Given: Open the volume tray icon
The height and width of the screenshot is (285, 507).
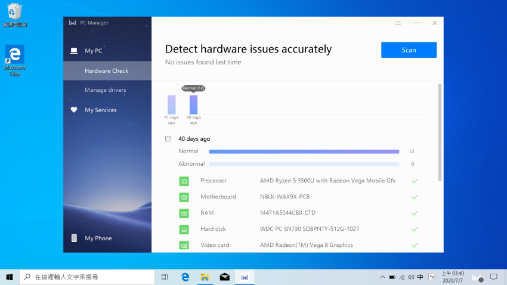Looking at the screenshot, I should [411, 277].
